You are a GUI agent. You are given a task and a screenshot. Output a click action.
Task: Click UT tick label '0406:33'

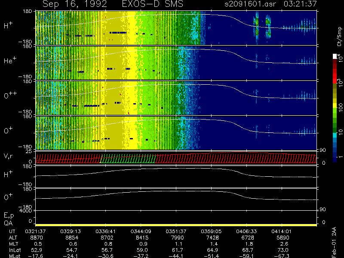246,231
